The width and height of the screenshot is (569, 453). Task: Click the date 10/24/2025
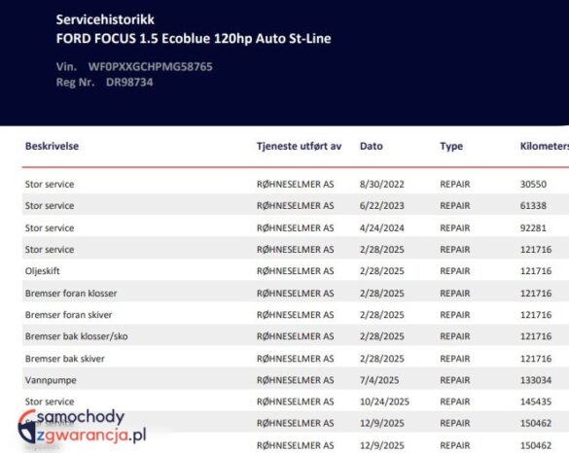tap(384, 401)
